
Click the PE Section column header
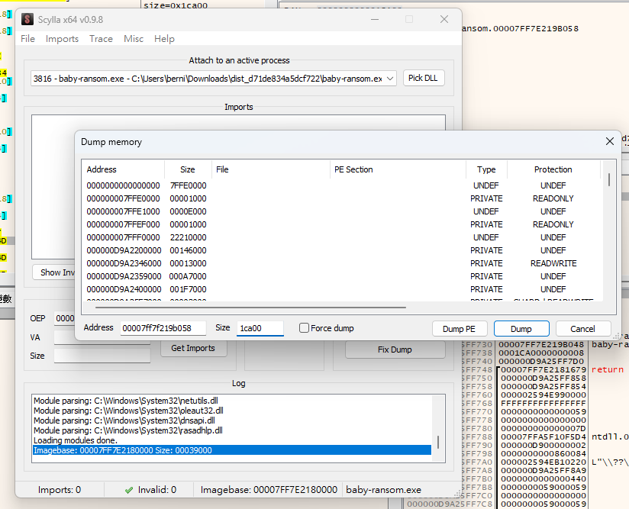pyautogui.click(x=398, y=169)
